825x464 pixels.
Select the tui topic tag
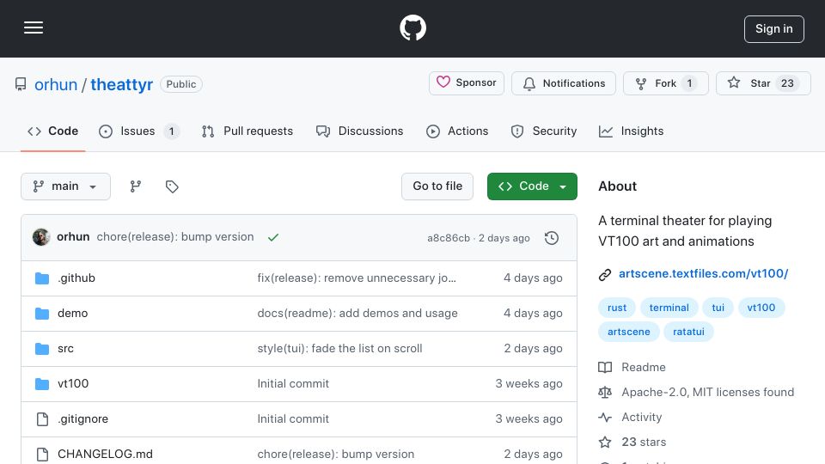tap(718, 308)
